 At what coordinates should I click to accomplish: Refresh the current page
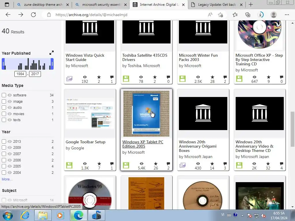click(33, 15)
